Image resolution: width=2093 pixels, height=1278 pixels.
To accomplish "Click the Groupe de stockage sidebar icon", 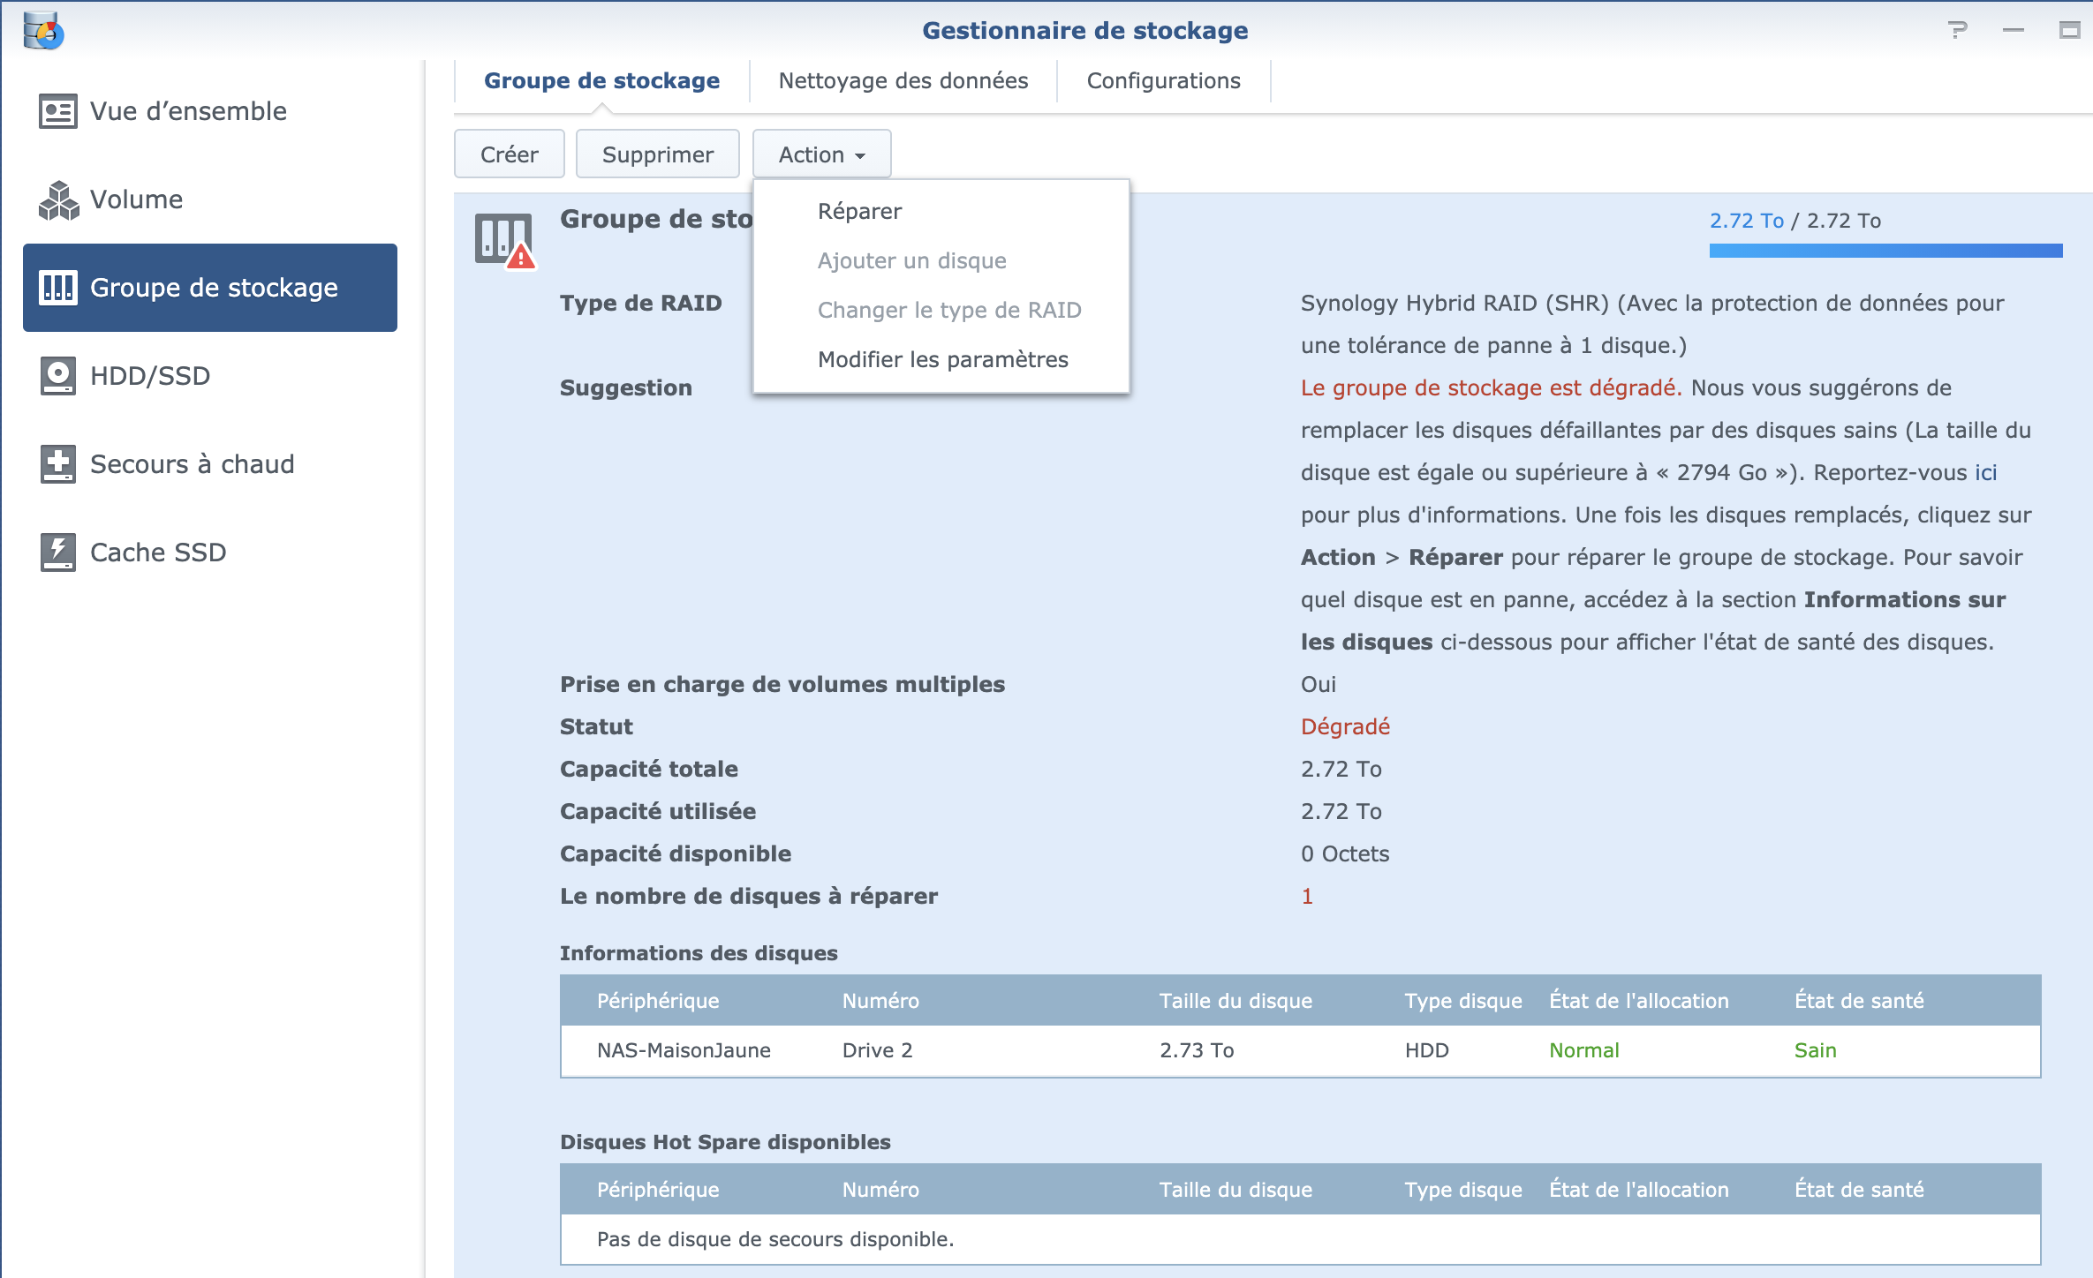I will (x=58, y=288).
